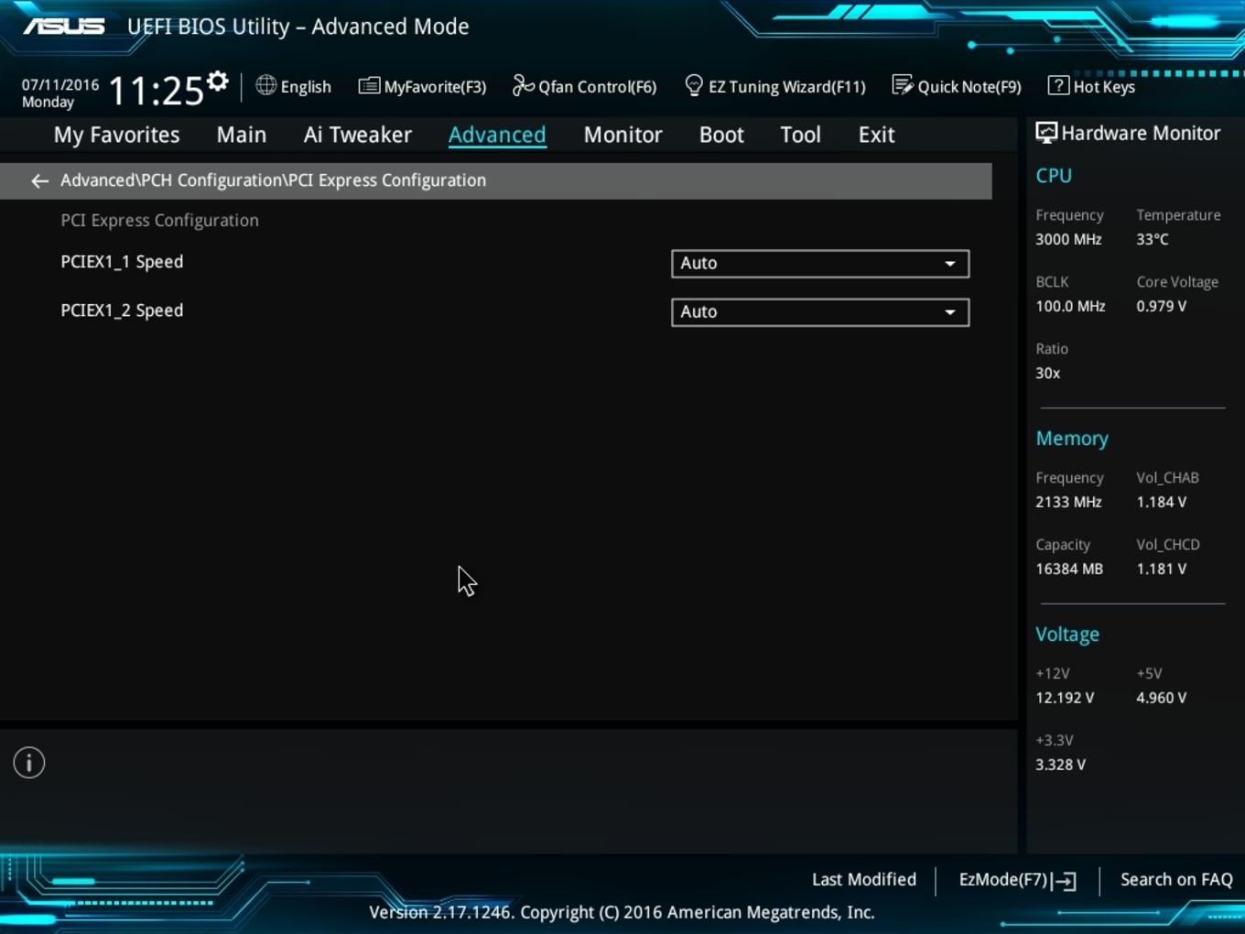Switch to EzMode(F7) label

pyautogui.click(x=1003, y=879)
